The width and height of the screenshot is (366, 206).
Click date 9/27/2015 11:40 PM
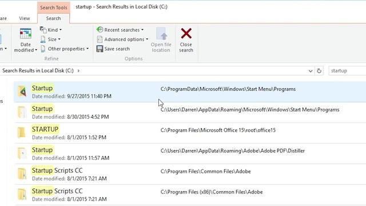coord(89,96)
